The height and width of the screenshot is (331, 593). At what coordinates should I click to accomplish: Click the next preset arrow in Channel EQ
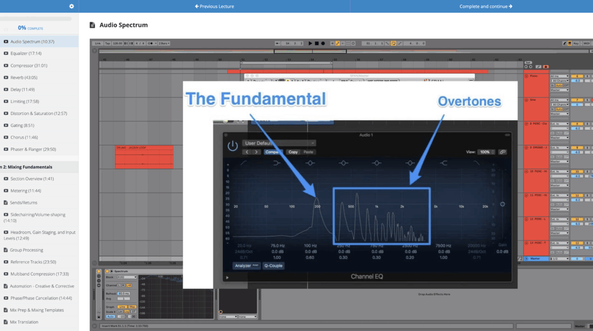pyautogui.click(x=256, y=152)
